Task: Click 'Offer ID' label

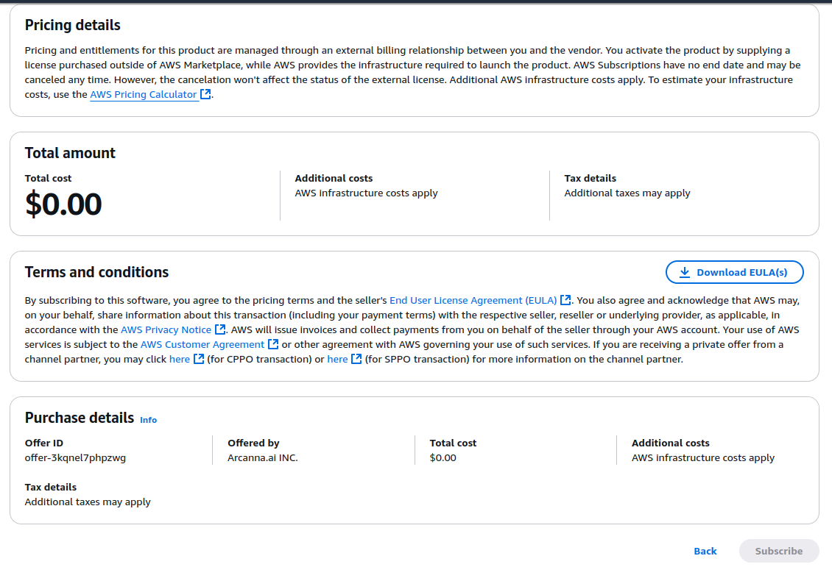Action: pyautogui.click(x=44, y=443)
